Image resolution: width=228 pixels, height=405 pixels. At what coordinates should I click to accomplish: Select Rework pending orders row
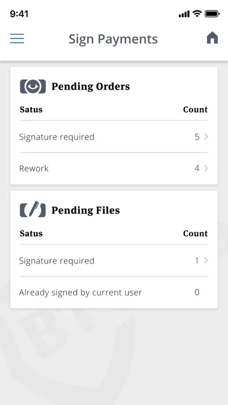coord(114,168)
